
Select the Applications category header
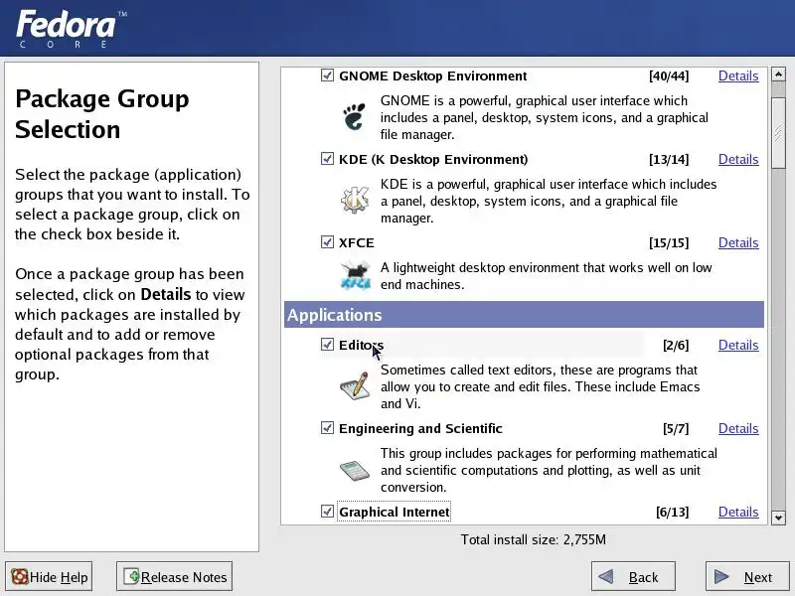coord(524,315)
